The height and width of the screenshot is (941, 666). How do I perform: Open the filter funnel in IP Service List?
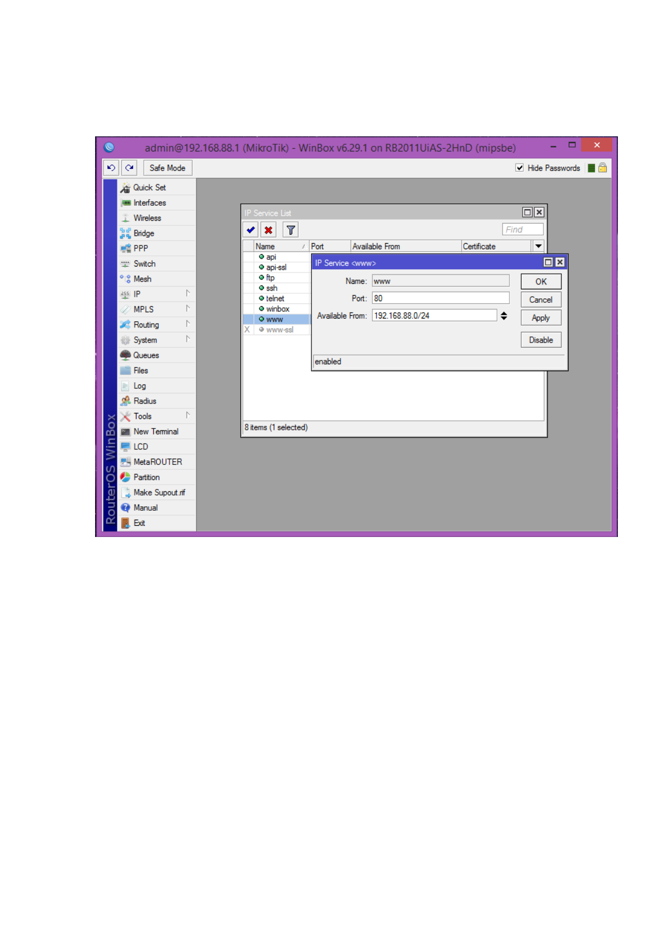coord(291,230)
